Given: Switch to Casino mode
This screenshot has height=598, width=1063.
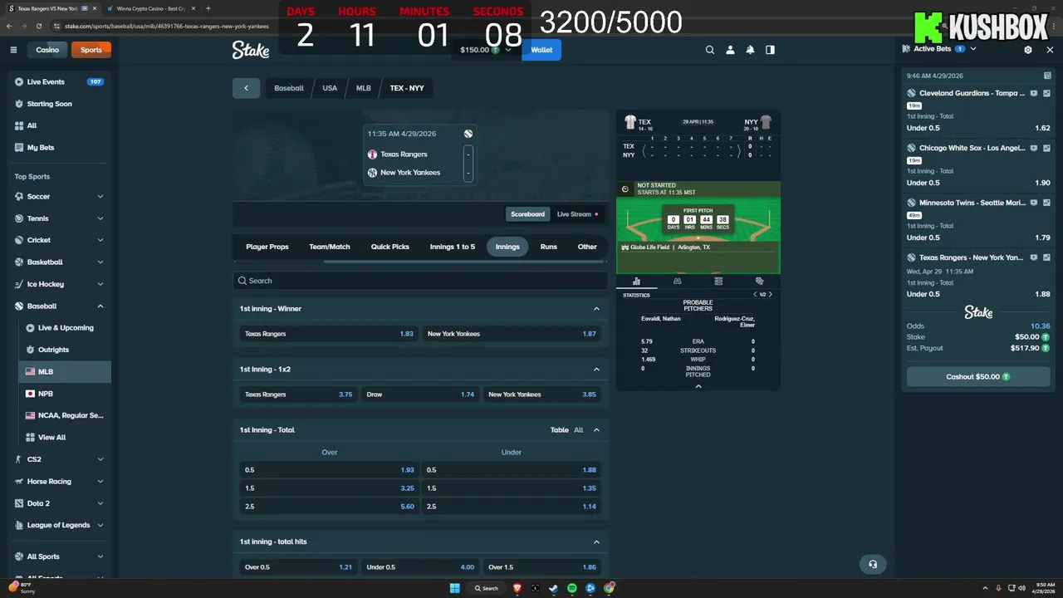Looking at the screenshot, I should pos(47,50).
